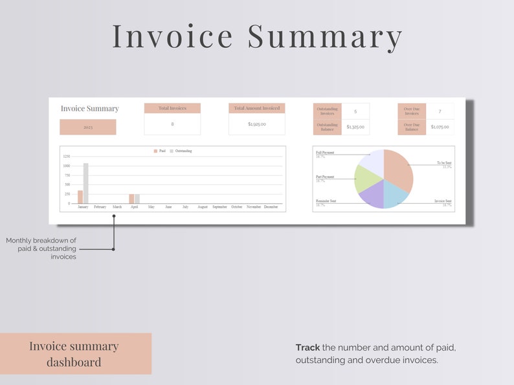This screenshot has width=514, height=385.
Task: Select the Over Due Balance label cell
Action: pos(412,127)
